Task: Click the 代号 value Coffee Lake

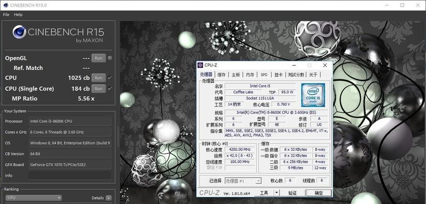Action: tap(243, 92)
